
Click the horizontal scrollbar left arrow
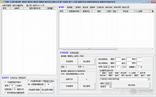point(60,49)
